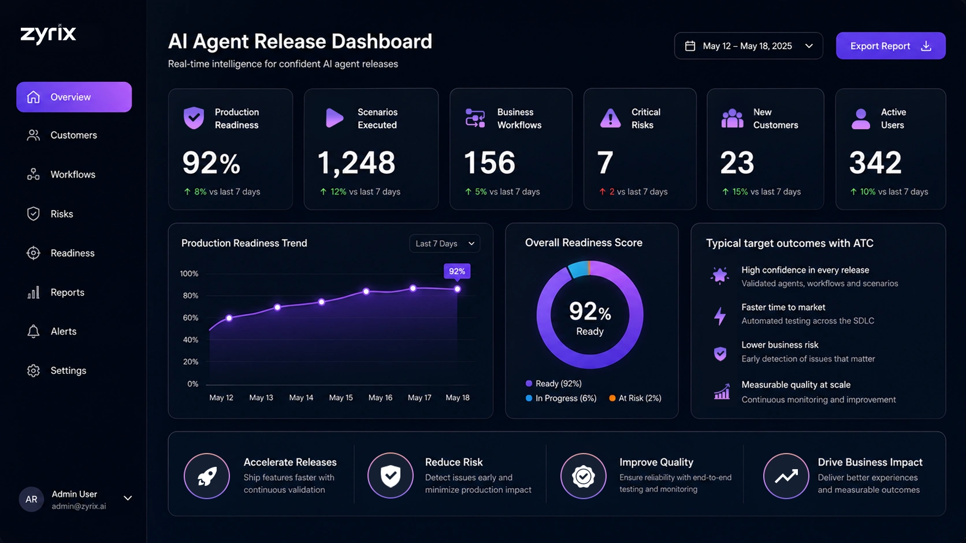The height and width of the screenshot is (543, 966).
Task: Click the 342 active users value
Action: 875,163
